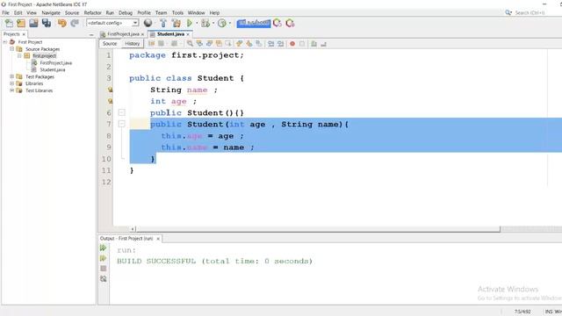Click Shift Line Right editor icon
Screen dimensions: 562x316
point(281,44)
